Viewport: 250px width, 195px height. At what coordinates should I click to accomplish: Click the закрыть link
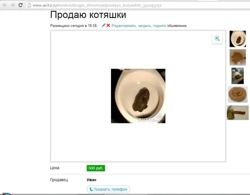tap(145, 26)
